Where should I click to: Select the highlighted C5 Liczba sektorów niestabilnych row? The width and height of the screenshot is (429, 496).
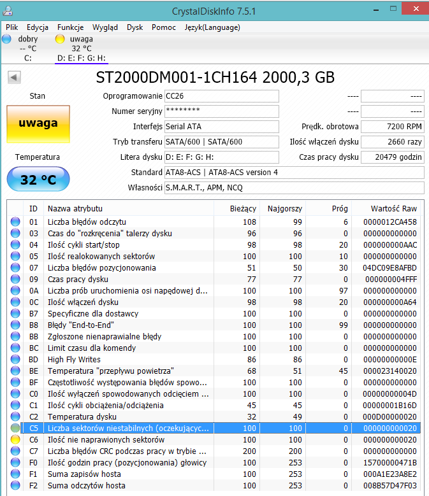point(215,428)
